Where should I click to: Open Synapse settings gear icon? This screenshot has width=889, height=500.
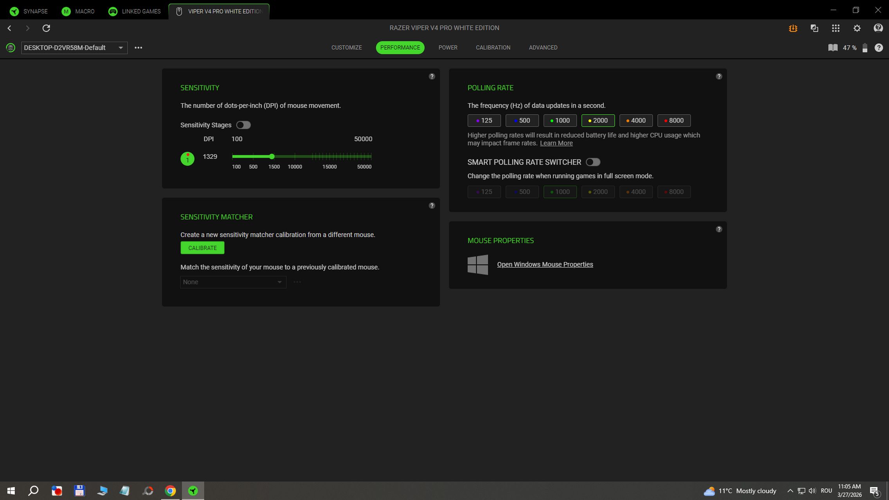[x=857, y=28]
